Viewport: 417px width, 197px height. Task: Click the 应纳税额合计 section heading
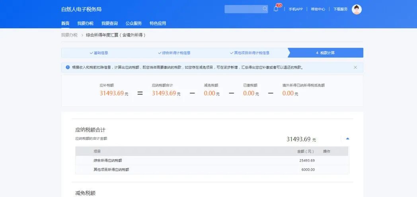pos(90,130)
